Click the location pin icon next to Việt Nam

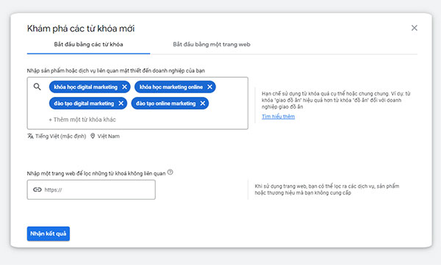click(x=93, y=136)
